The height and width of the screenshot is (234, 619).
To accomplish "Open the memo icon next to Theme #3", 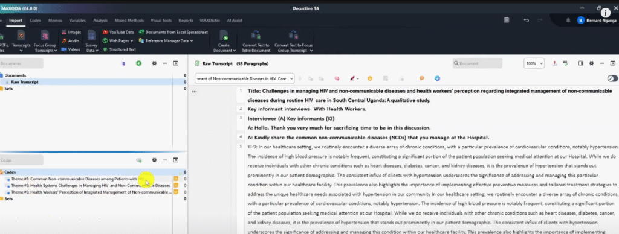I will click(176, 192).
